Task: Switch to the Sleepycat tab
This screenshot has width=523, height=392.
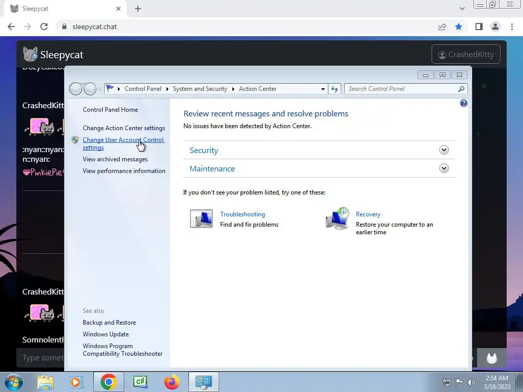Action: pyautogui.click(x=65, y=9)
